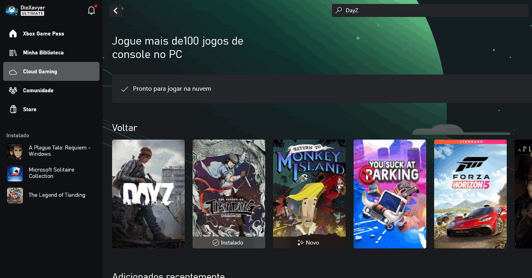Click the Microsoft Solitaire Collection icon

tap(15, 173)
